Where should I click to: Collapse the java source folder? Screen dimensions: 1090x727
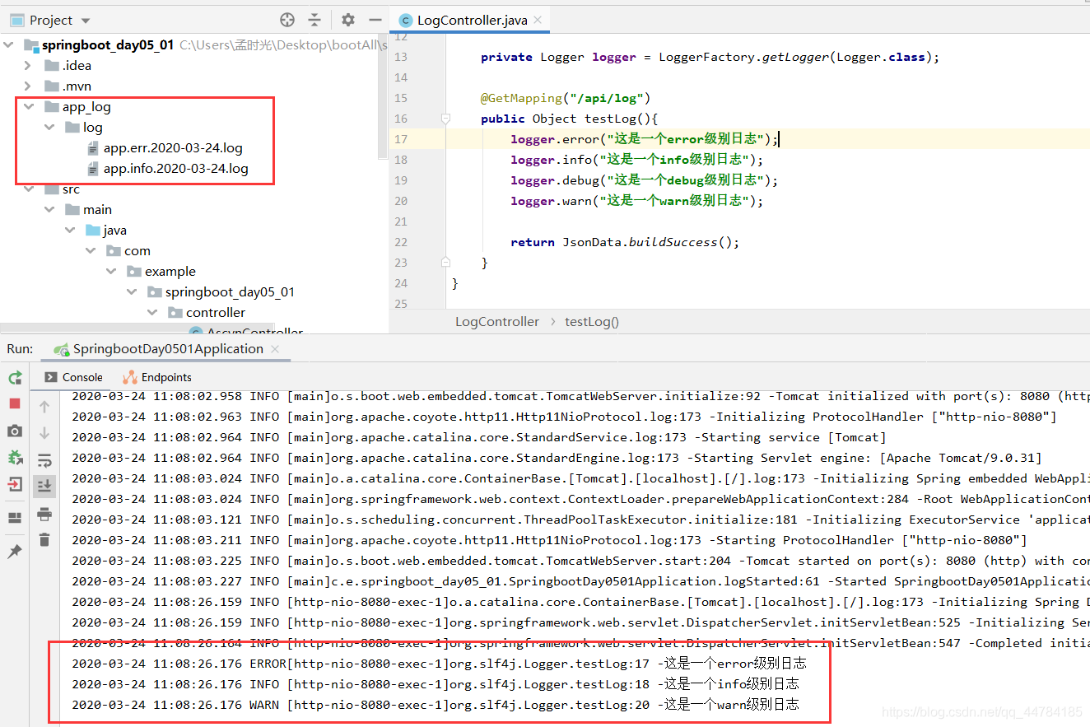(x=70, y=231)
